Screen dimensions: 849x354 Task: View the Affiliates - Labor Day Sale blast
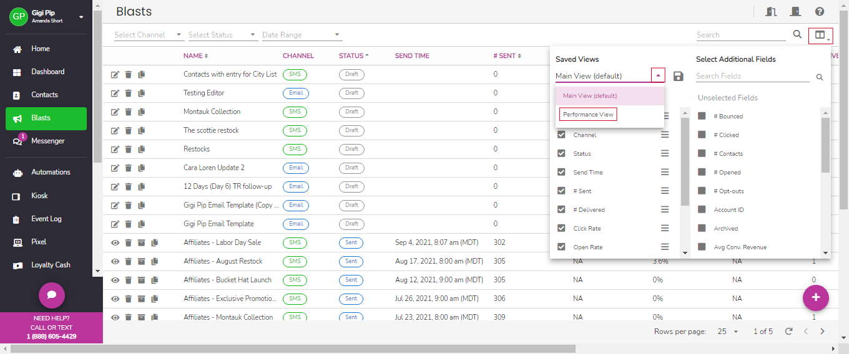(115, 242)
